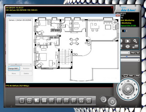This screenshot has width=146, height=112.
Task: Expand the wide dropdown below the slider
Action: 130,60
